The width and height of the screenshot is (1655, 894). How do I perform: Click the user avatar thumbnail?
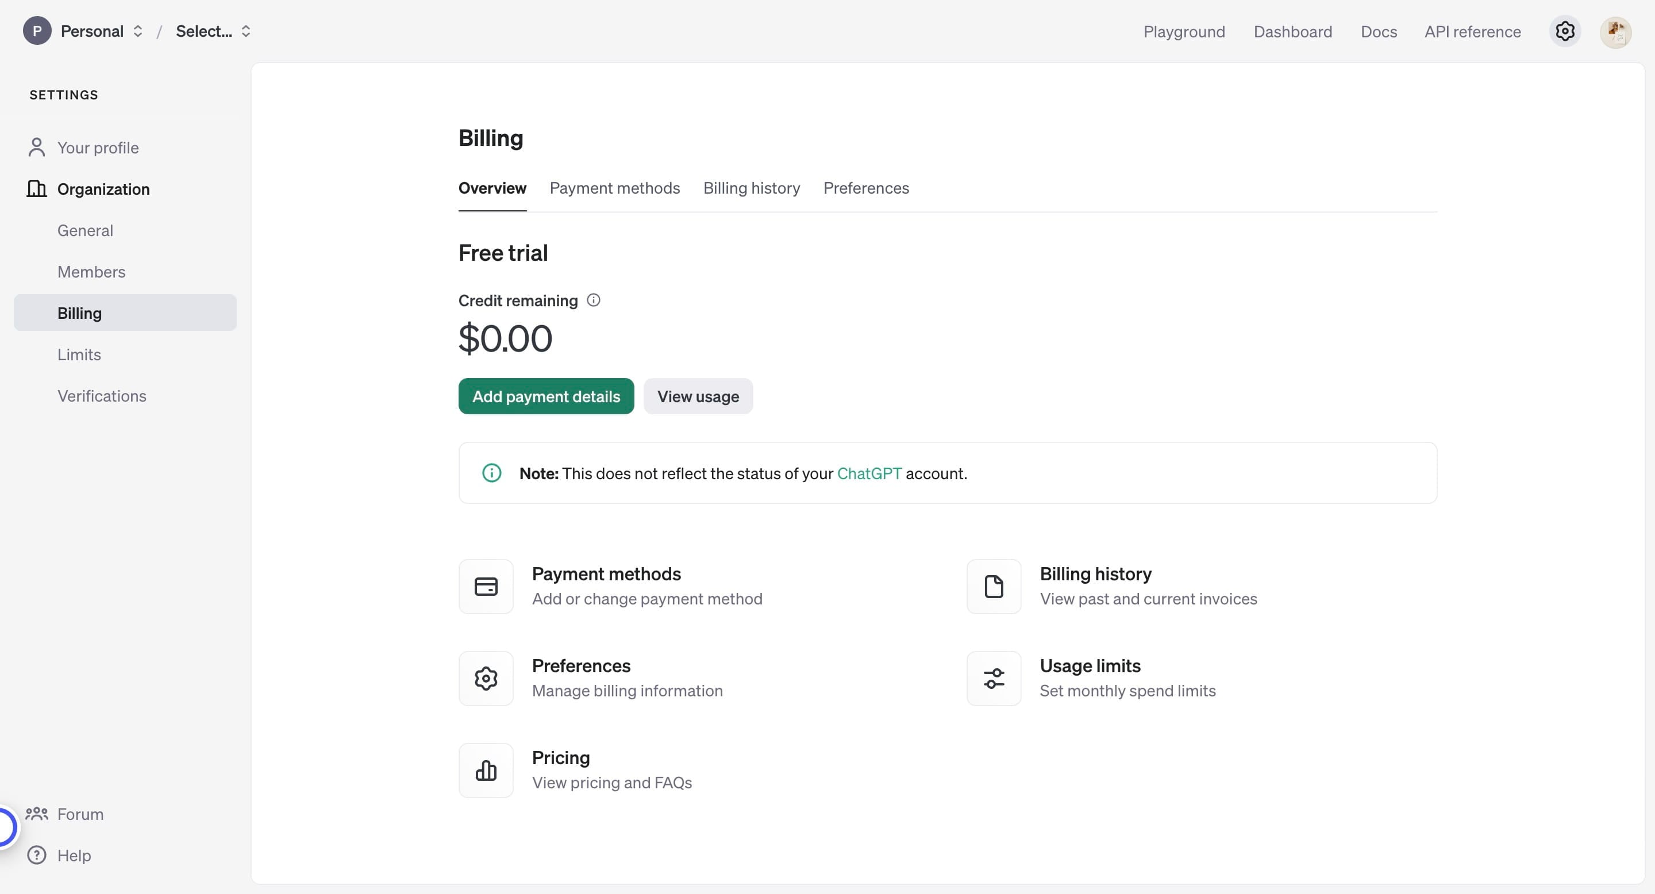point(1615,32)
